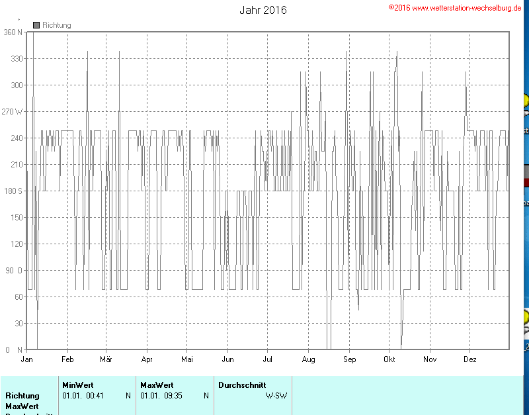Click the gray Richtung legend swatch

tap(36, 25)
